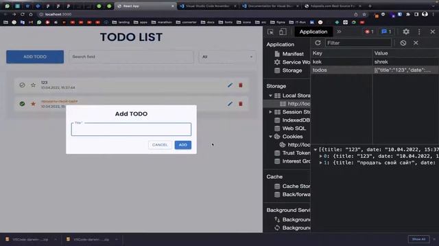Expand item 1 in the JSON preview
439x246 pixels.
(x=320, y=163)
